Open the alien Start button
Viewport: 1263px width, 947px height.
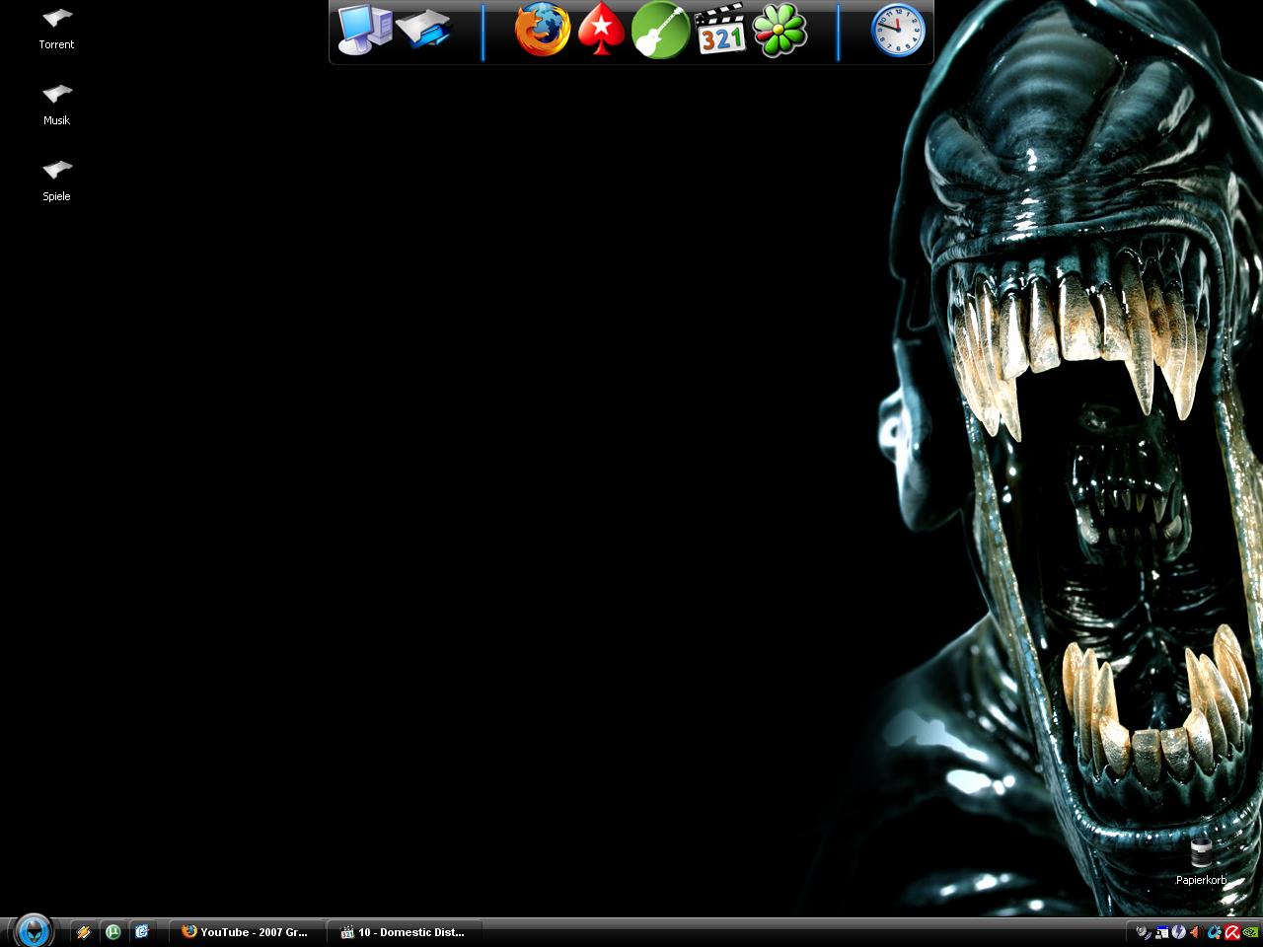pyautogui.click(x=34, y=930)
